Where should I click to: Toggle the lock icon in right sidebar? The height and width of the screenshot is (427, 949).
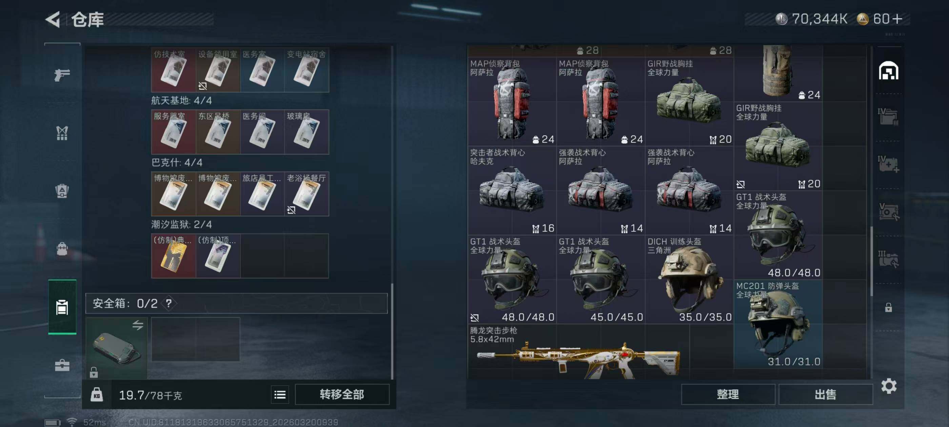[x=888, y=307]
